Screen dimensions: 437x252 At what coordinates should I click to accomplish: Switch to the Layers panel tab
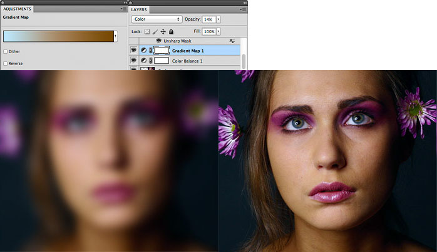(138, 9)
